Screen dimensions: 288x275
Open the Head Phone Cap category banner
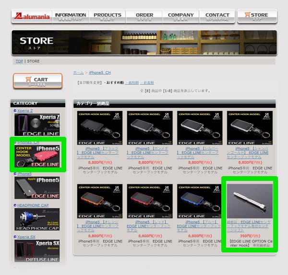pos(37,220)
